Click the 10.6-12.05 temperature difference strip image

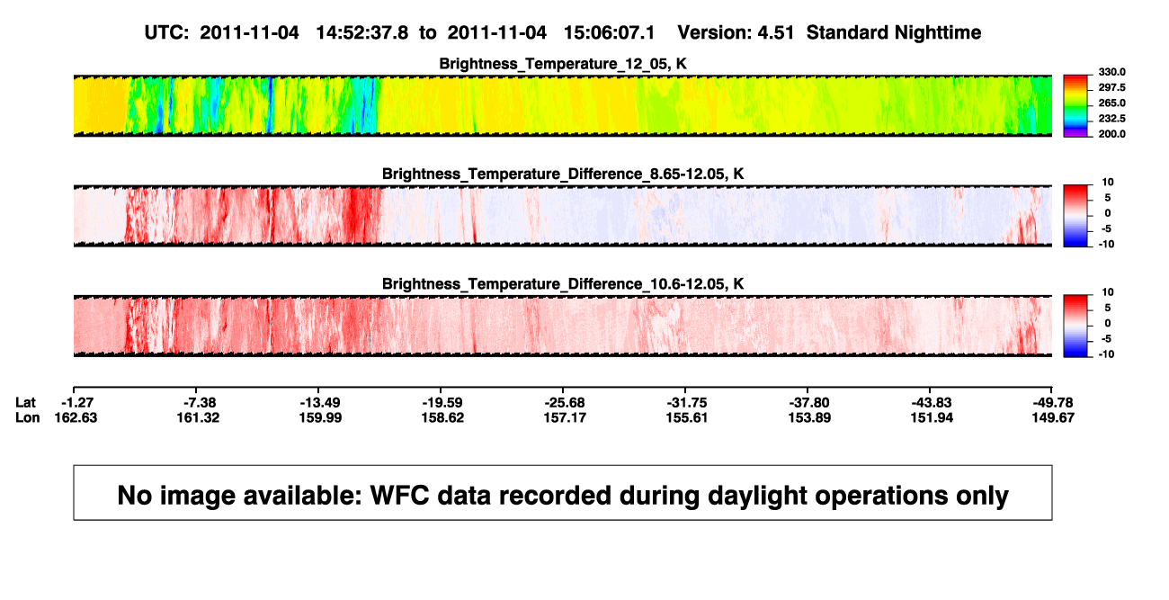click(x=562, y=326)
